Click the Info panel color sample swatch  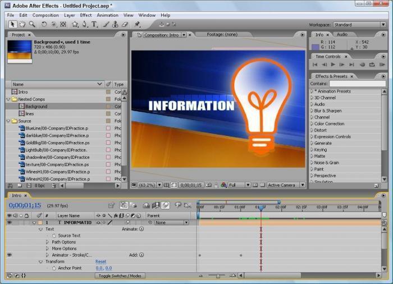[x=316, y=47]
